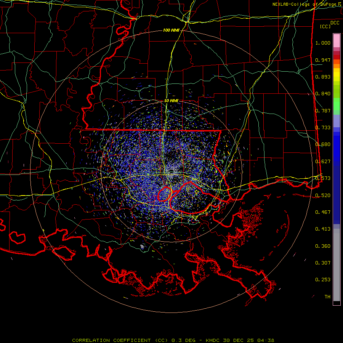Select the 0.573 legend value
This screenshot has width=343, height=343.
pos(323,178)
